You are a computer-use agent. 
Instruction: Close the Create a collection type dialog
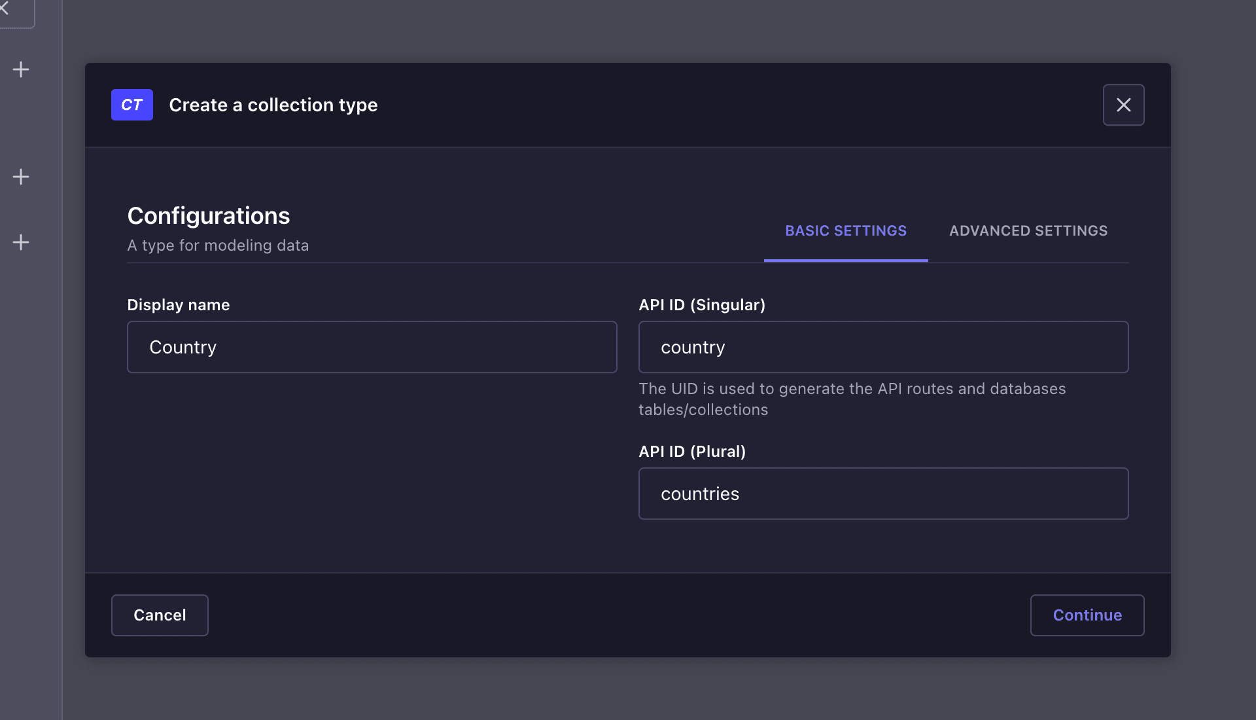[1123, 105]
